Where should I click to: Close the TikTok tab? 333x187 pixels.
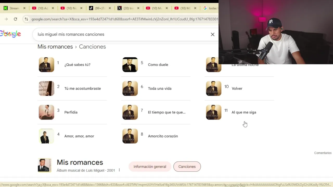[110, 8]
